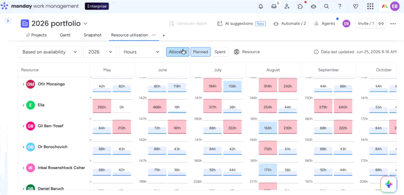The height and width of the screenshot is (195, 404).
Task: Switch to the Snapshot tab
Action: (x=92, y=35)
